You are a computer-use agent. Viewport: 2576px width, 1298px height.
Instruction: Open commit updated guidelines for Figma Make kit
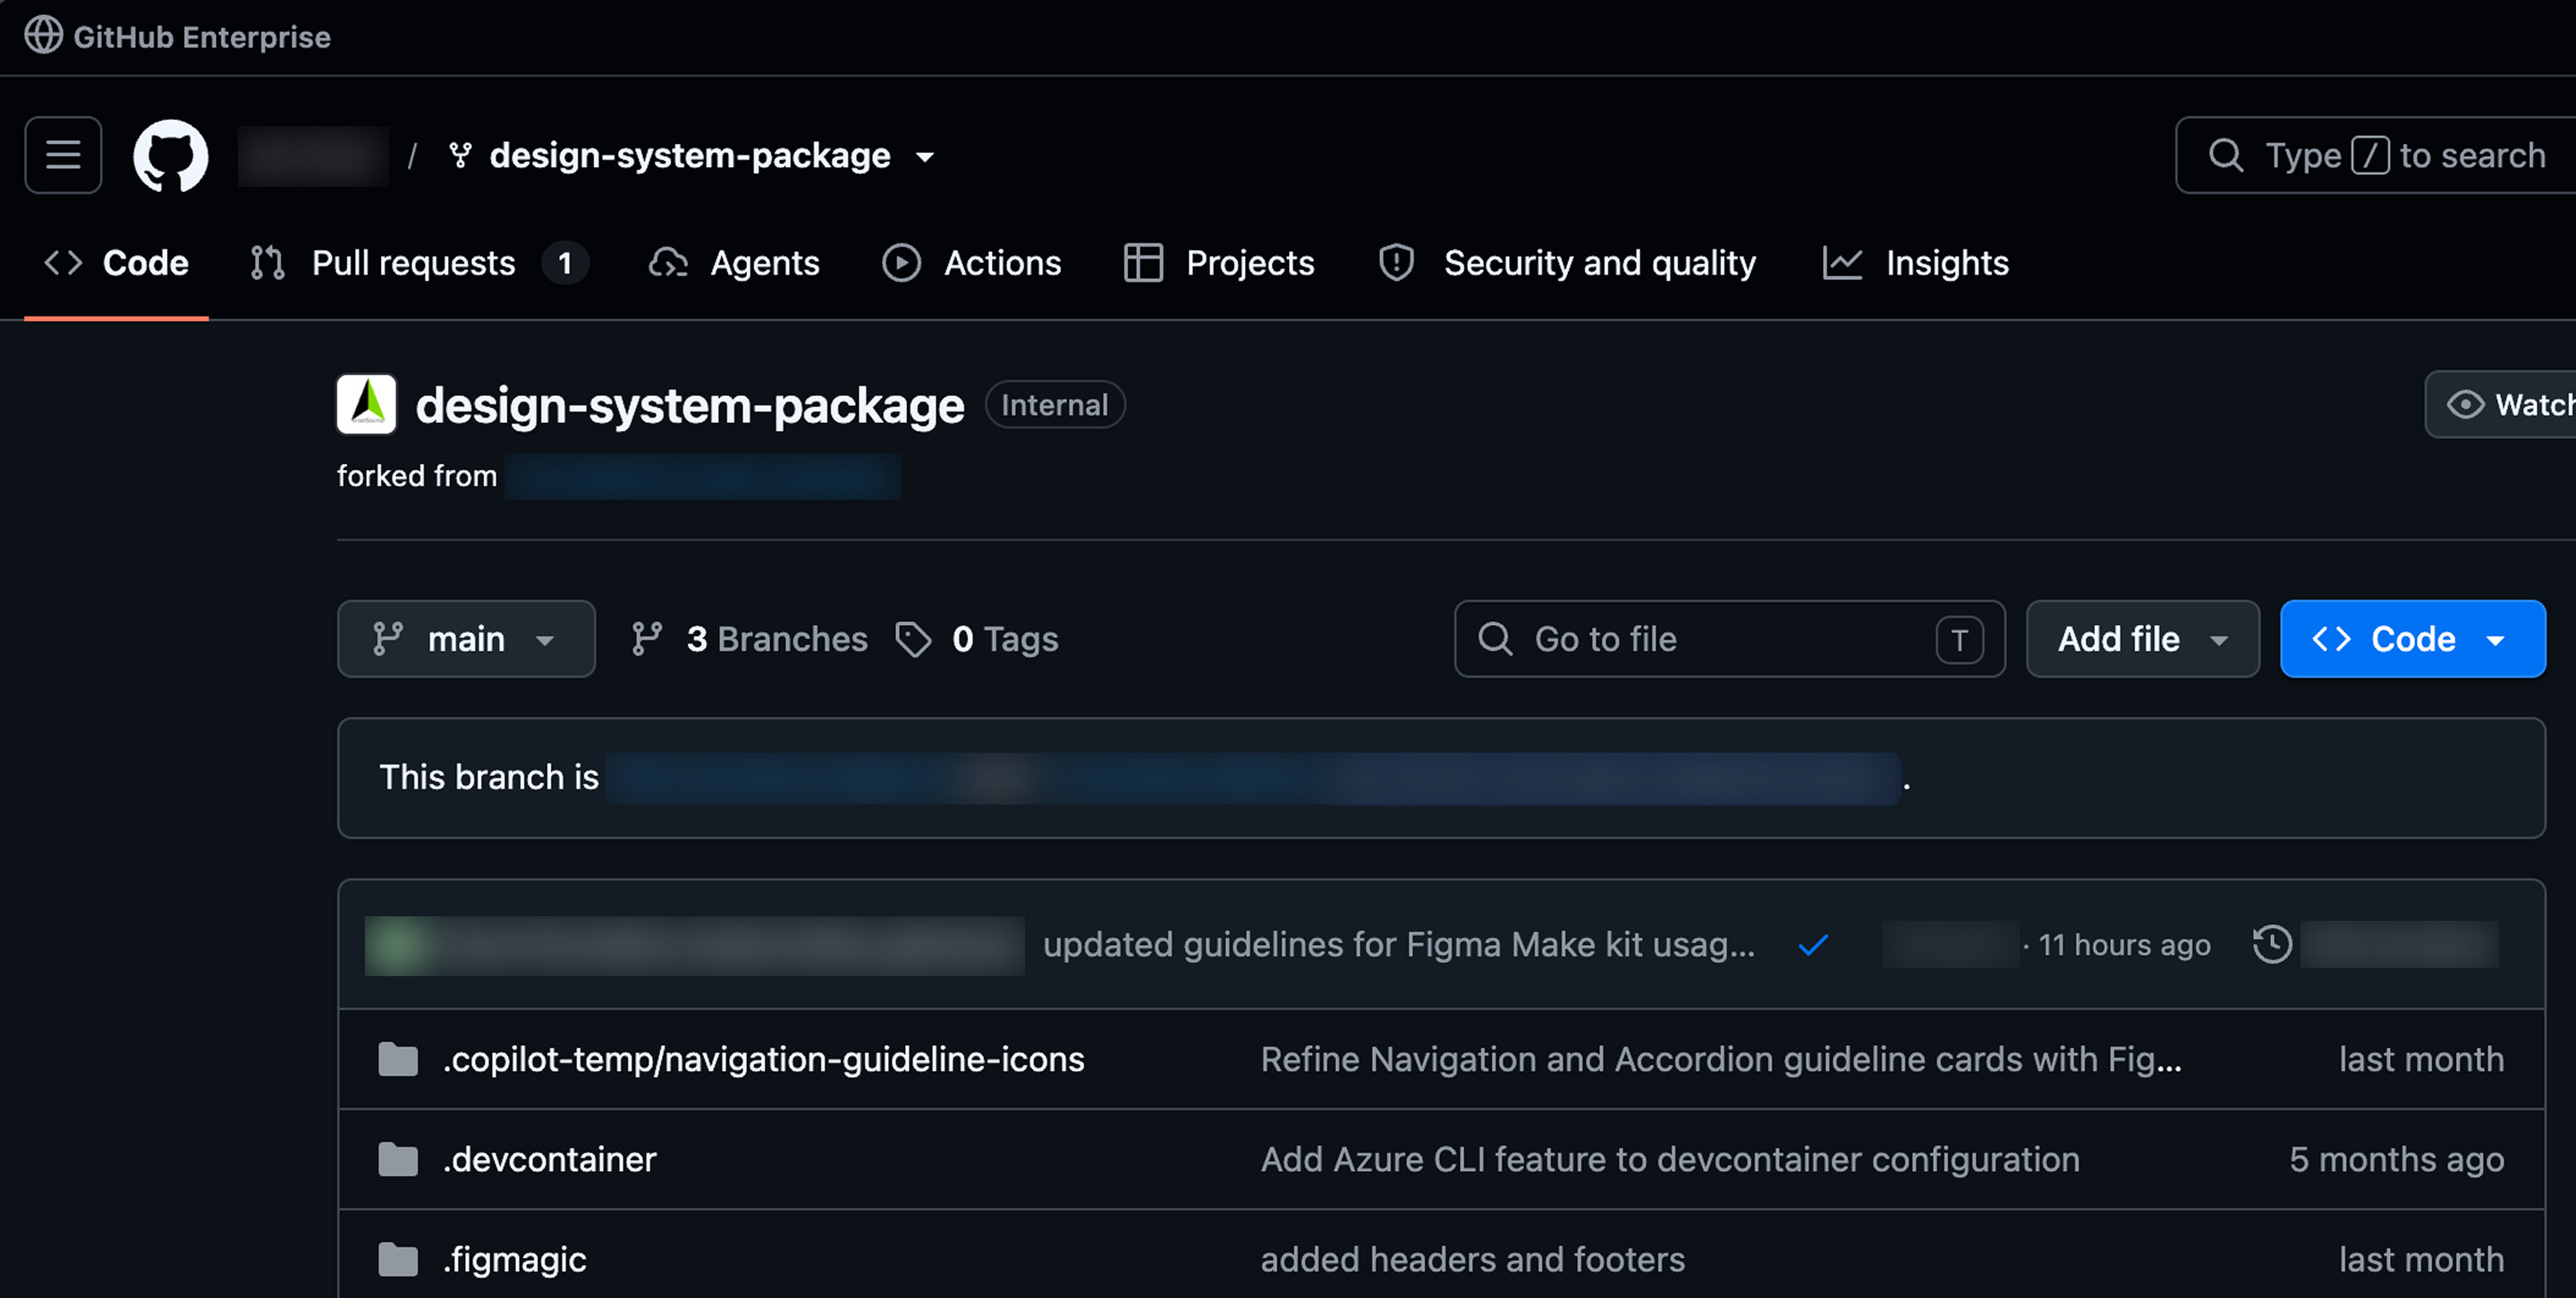[1399, 944]
